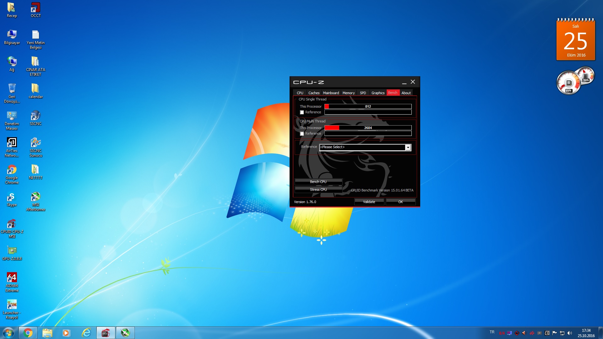
Task: Click the volume speaker tray icon
Action: [x=570, y=333]
